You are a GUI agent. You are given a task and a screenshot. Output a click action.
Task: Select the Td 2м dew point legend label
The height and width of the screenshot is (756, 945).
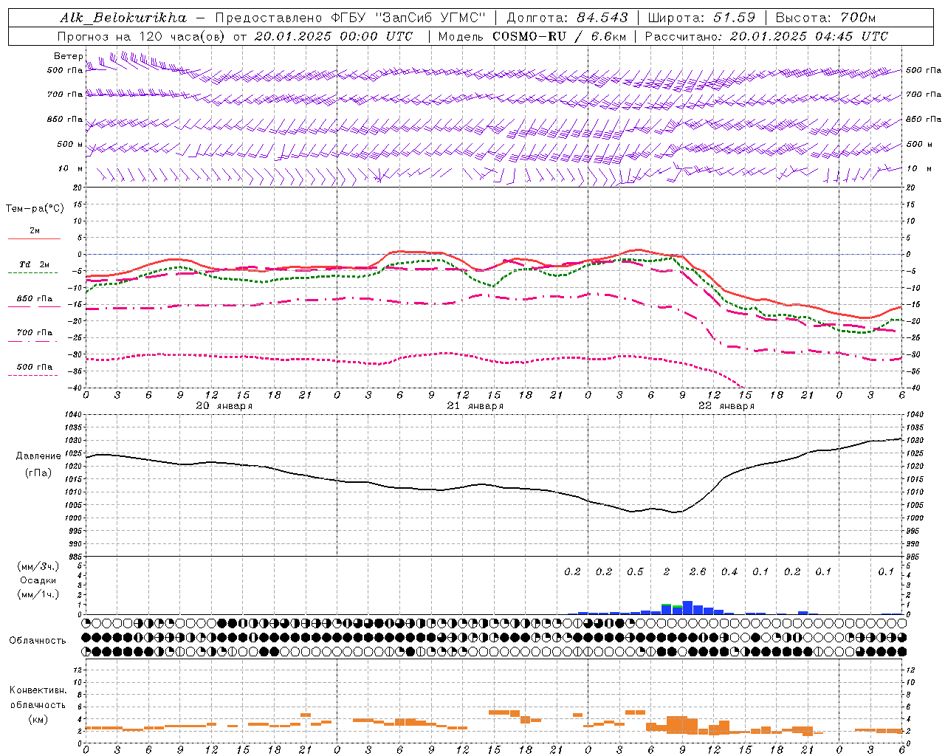point(35,264)
